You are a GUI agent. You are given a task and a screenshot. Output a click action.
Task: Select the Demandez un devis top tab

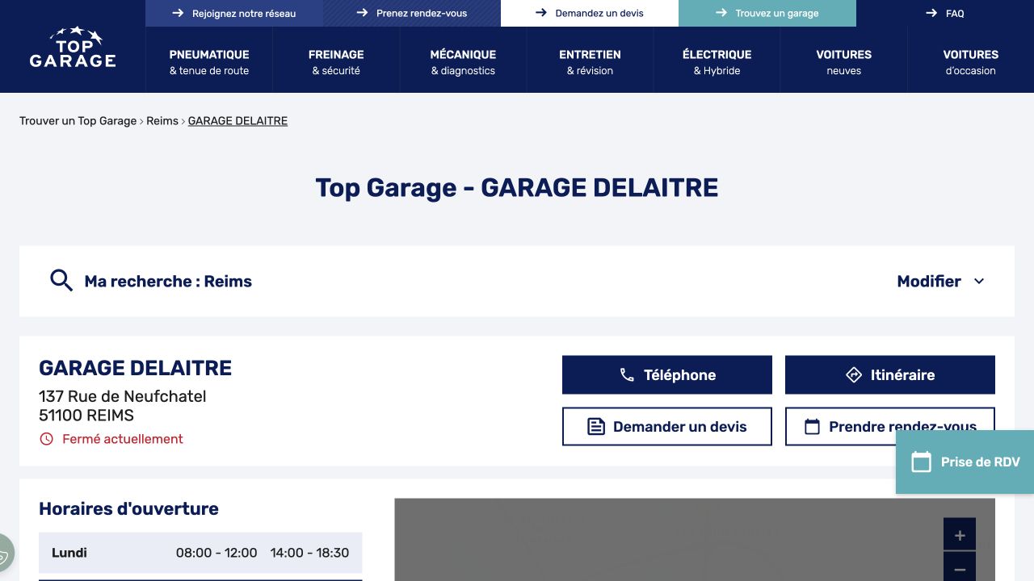click(x=590, y=13)
